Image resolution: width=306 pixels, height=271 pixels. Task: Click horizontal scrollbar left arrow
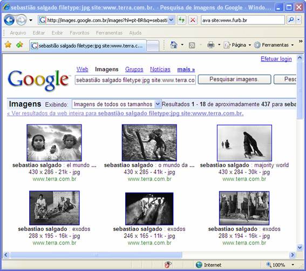tap(6, 255)
